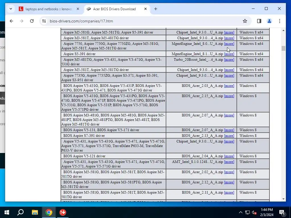Screen dimensions: 291x218
Task: Open the Chrome side panel
Action: (x=259, y=21)
